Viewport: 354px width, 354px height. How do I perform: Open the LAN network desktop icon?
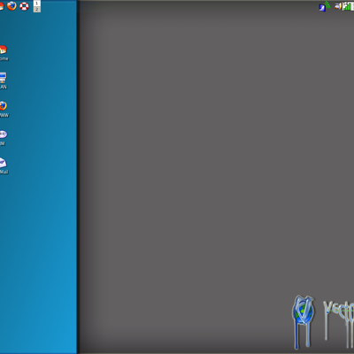(3, 78)
